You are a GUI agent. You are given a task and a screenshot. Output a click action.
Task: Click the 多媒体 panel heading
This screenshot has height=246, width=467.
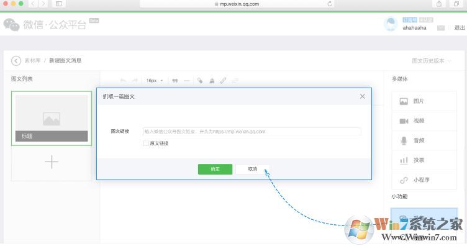point(400,79)
